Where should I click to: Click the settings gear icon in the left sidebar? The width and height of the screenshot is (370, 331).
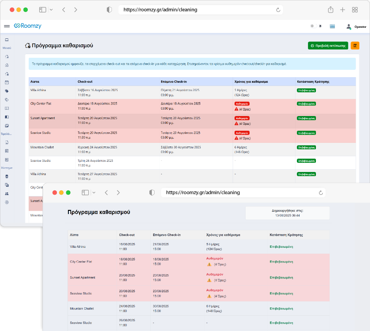tap(7, 202)
